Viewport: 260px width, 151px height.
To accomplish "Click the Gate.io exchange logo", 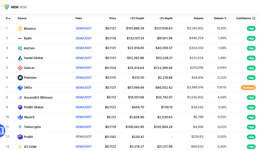I will point(20,68).
